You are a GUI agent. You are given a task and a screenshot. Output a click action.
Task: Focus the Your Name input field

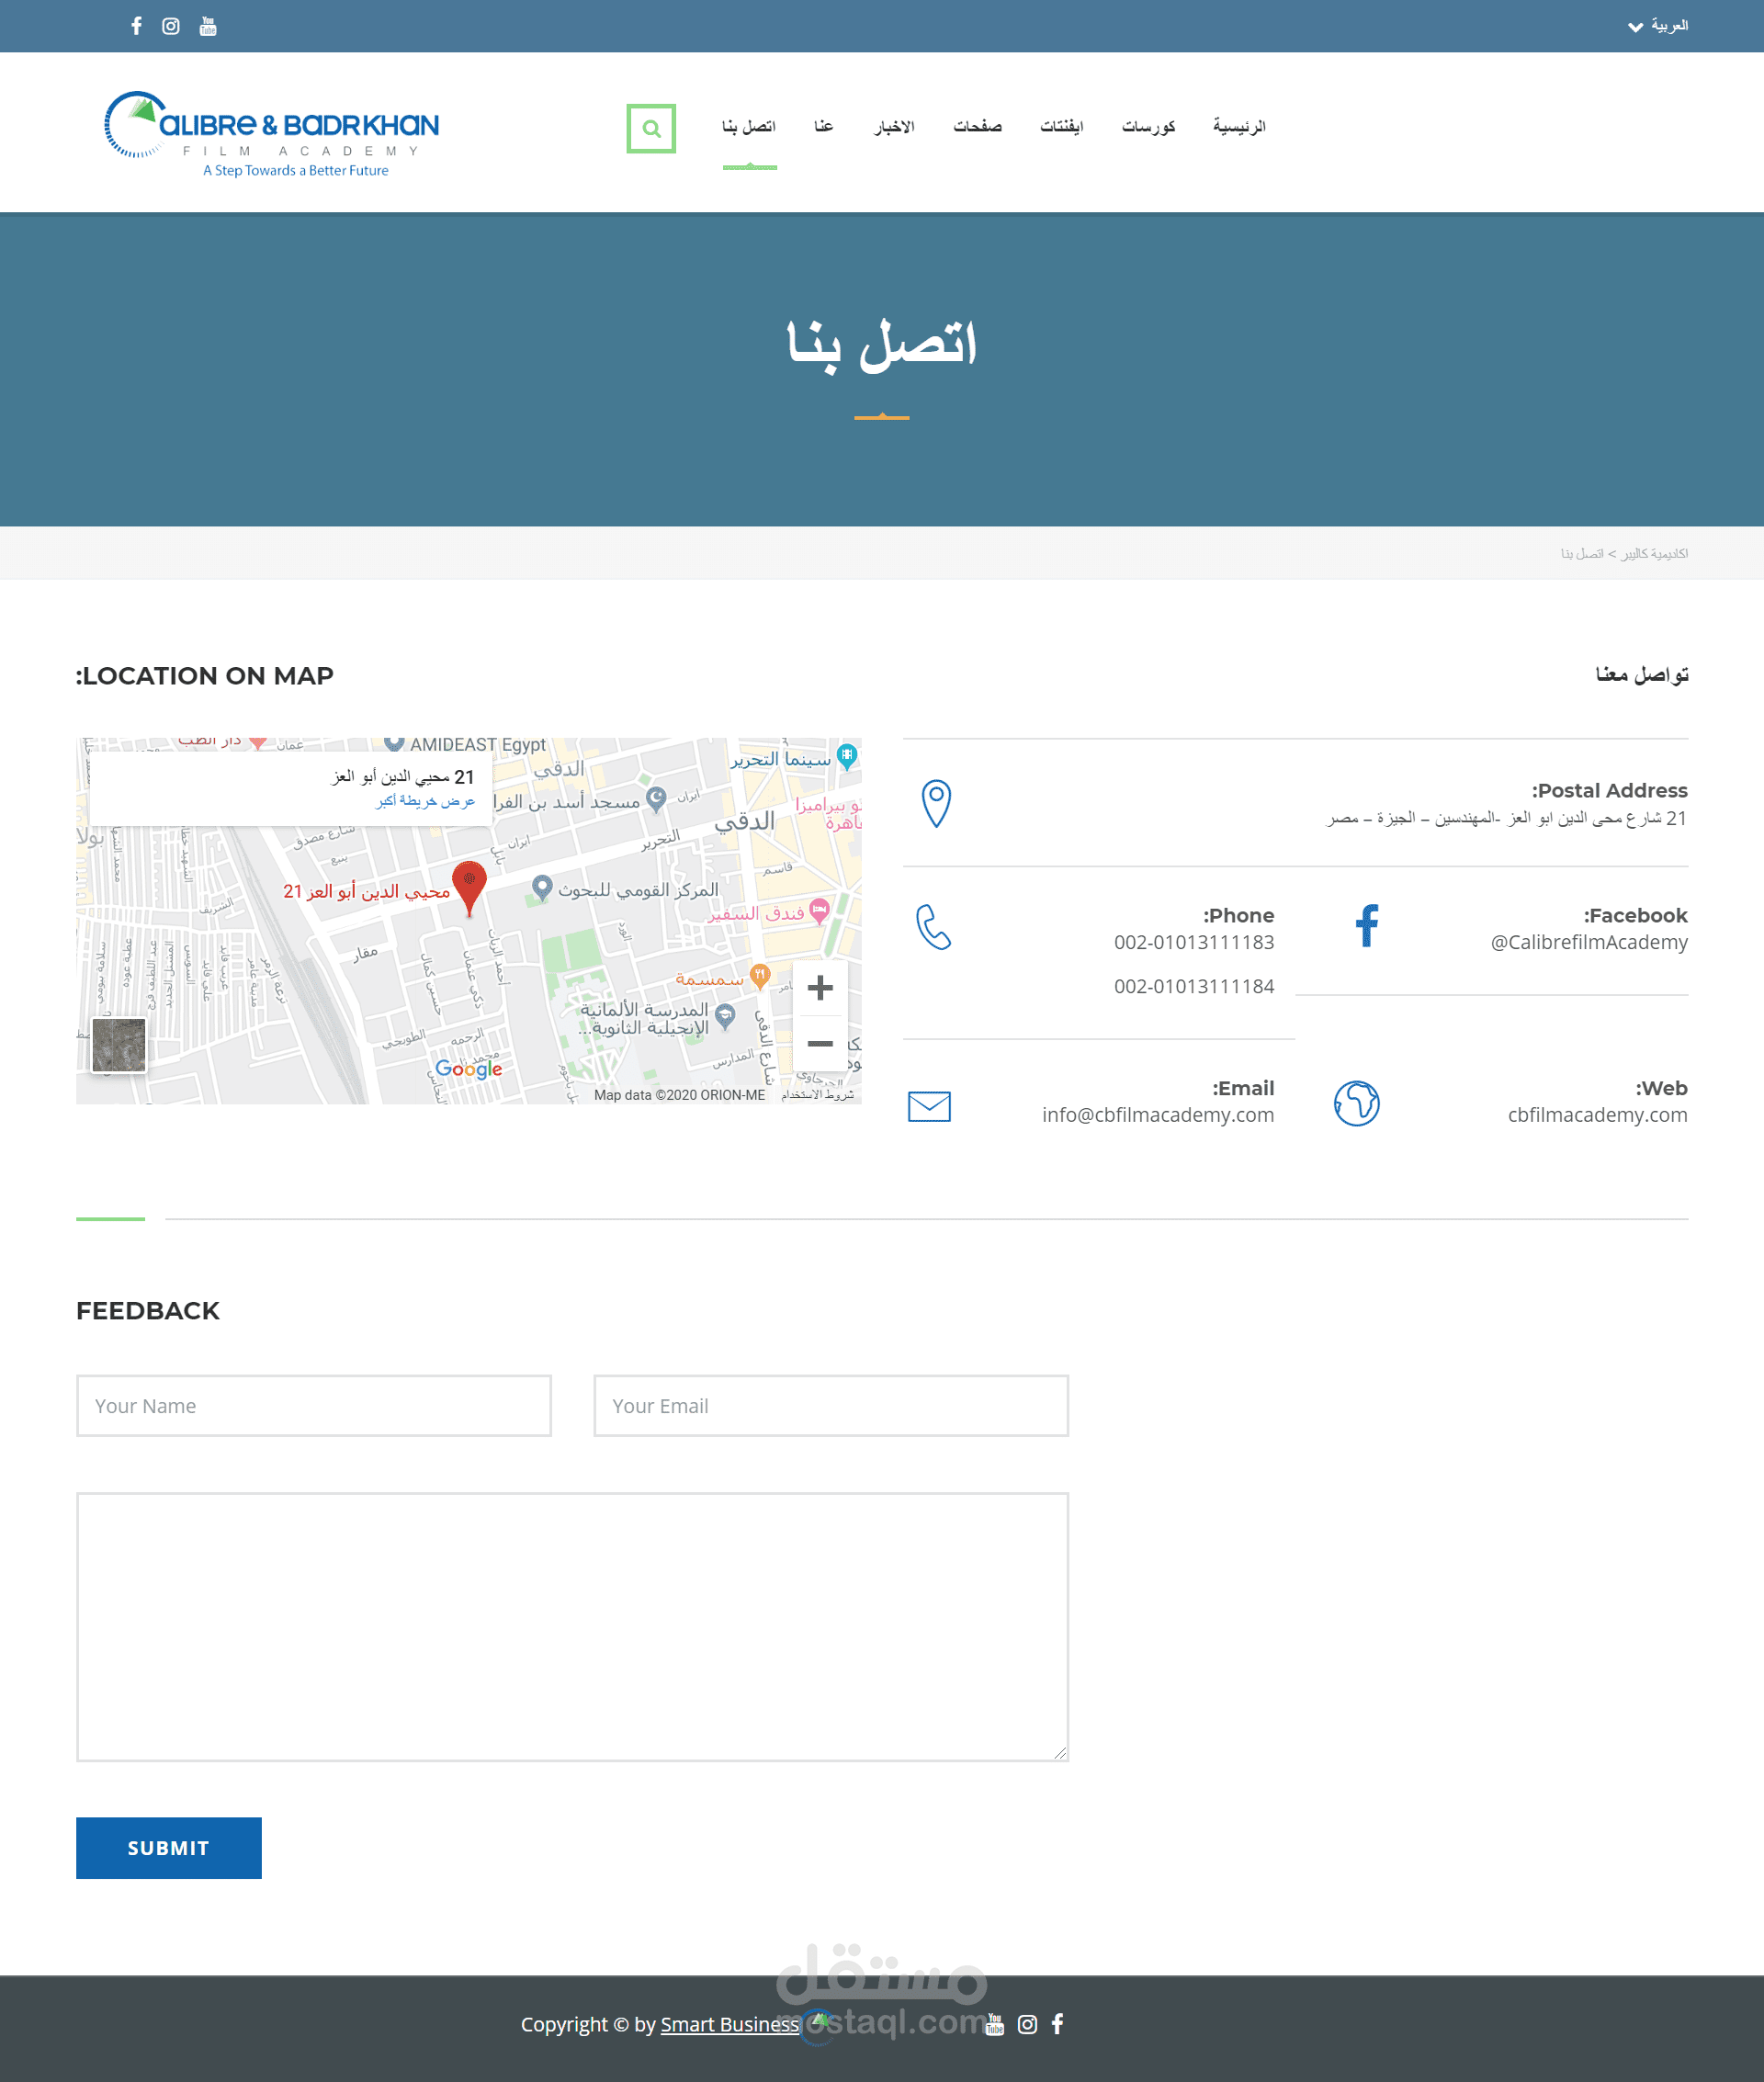[313, 1406]
